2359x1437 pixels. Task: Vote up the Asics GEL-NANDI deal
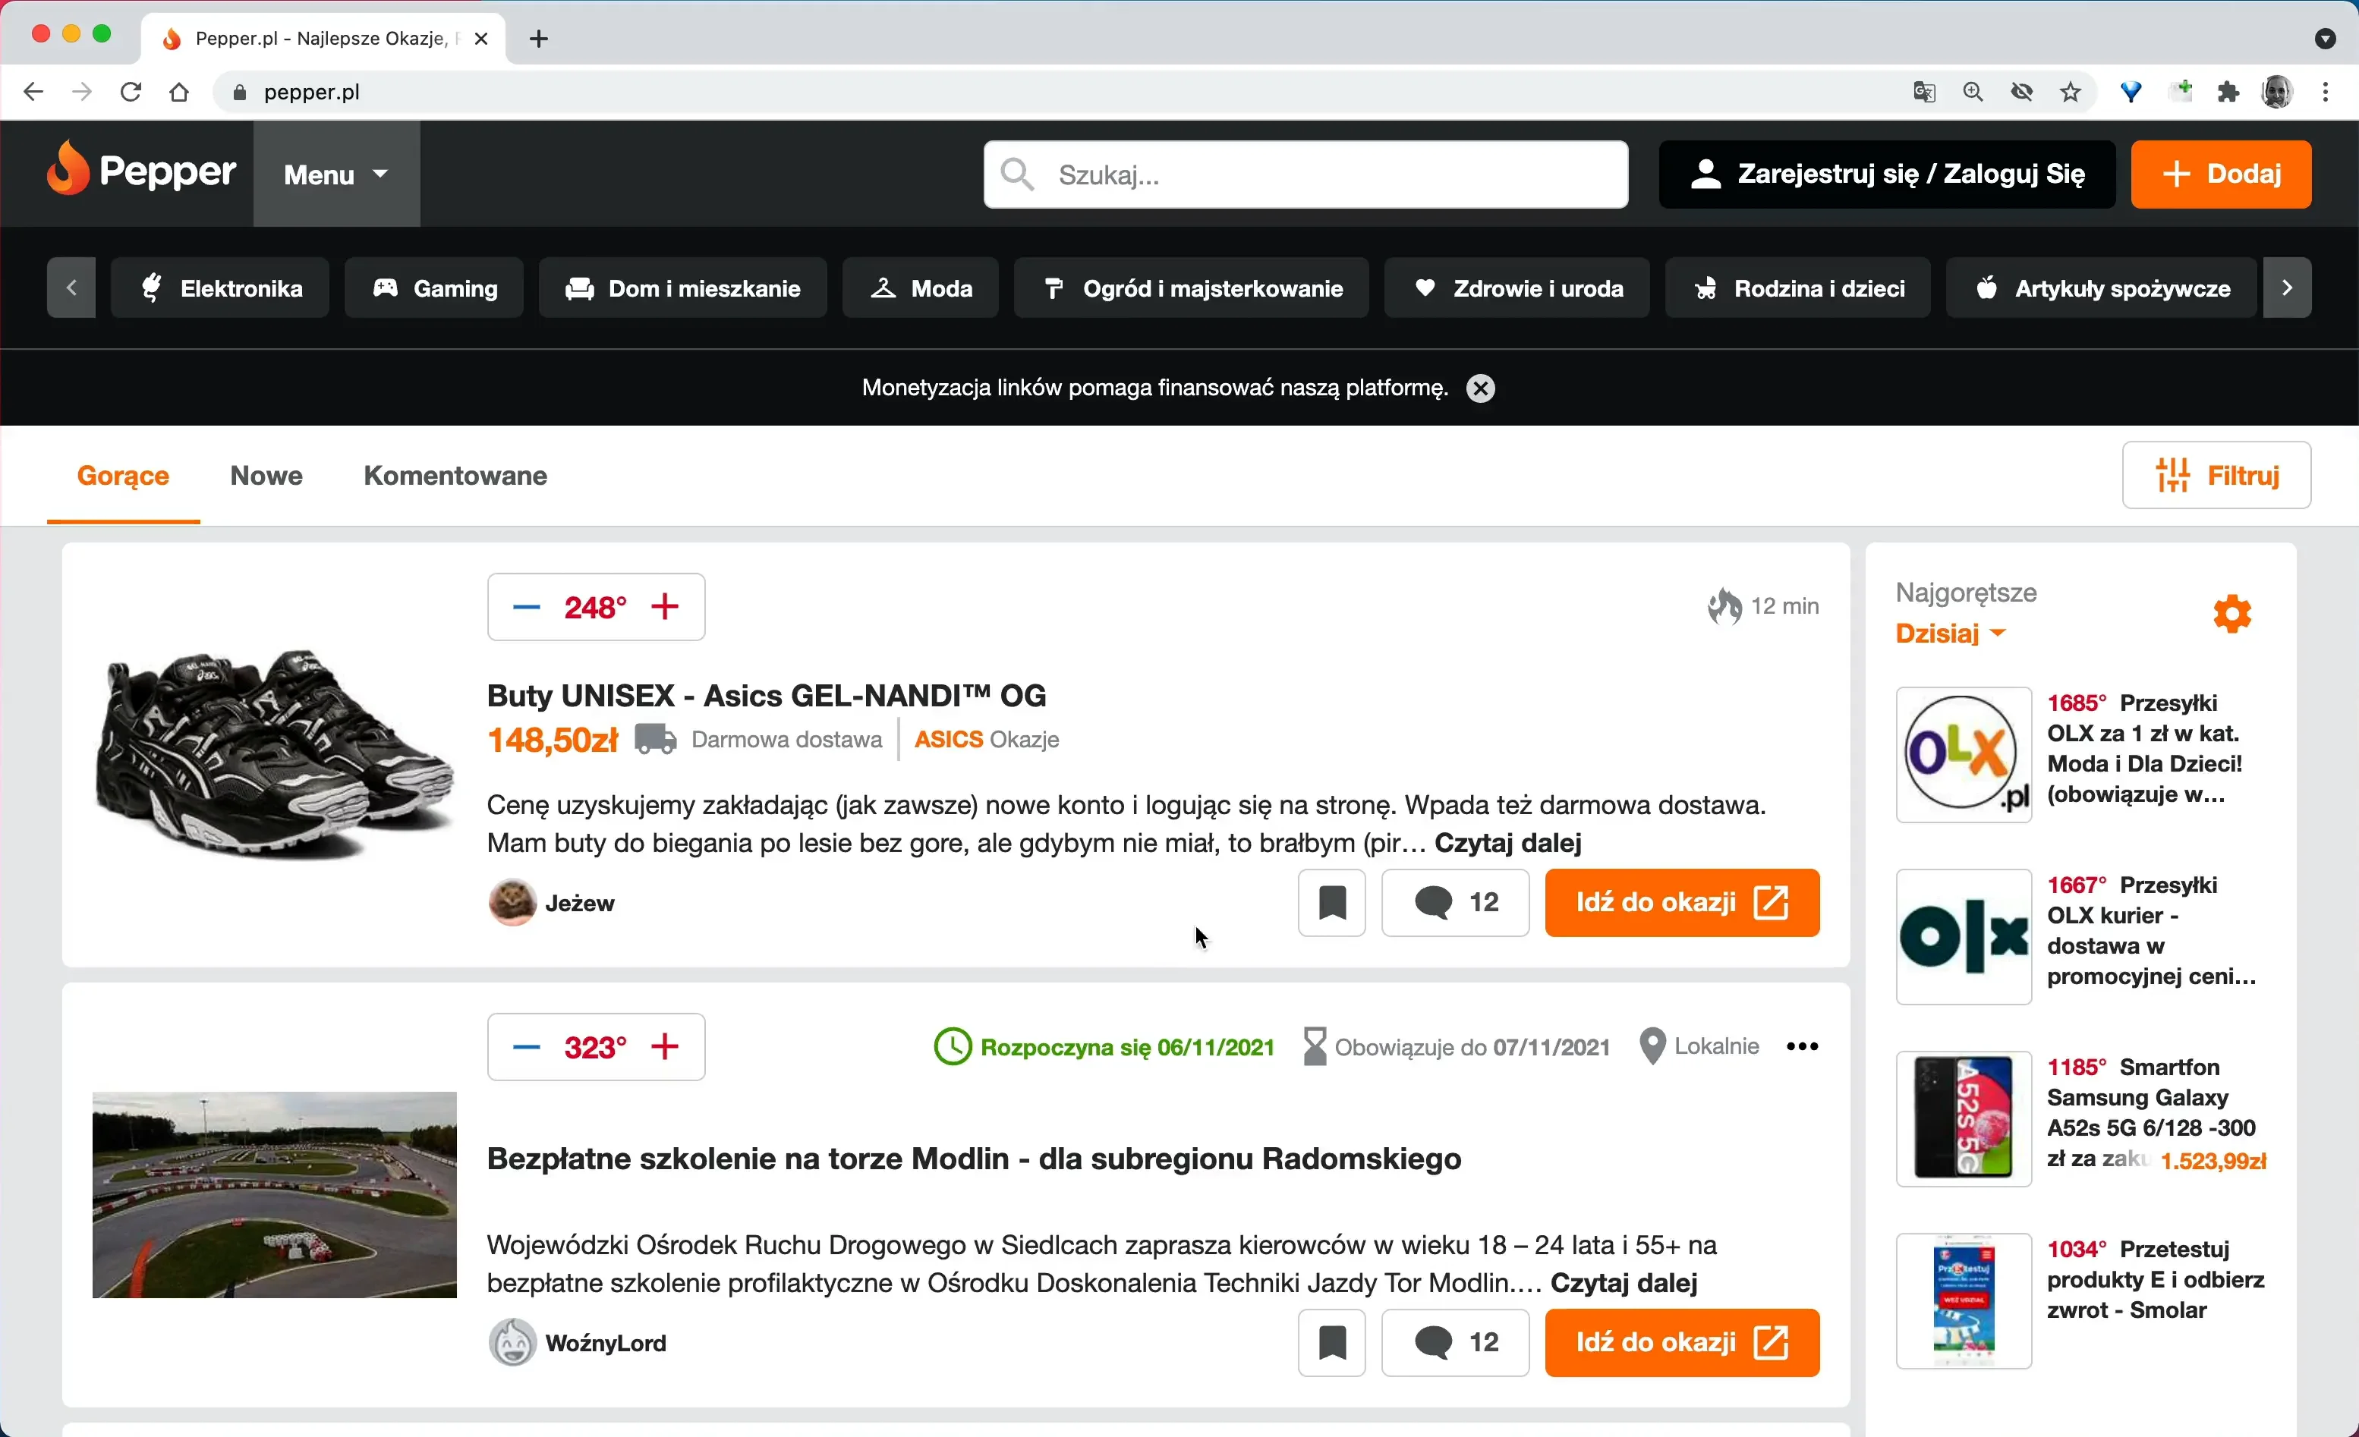point(664,606)
